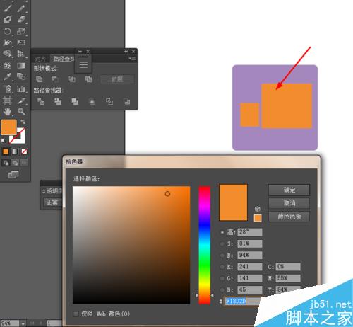Select the Eraser tool

(21, 19)
